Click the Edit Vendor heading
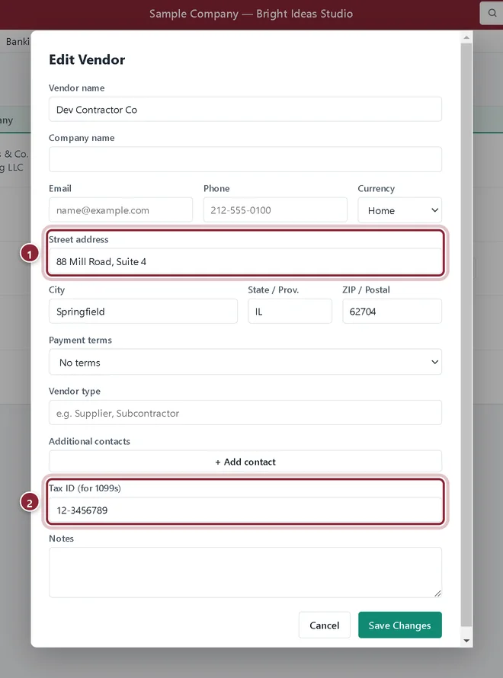This screenshot has height=678, width=503. coord(87,59)
